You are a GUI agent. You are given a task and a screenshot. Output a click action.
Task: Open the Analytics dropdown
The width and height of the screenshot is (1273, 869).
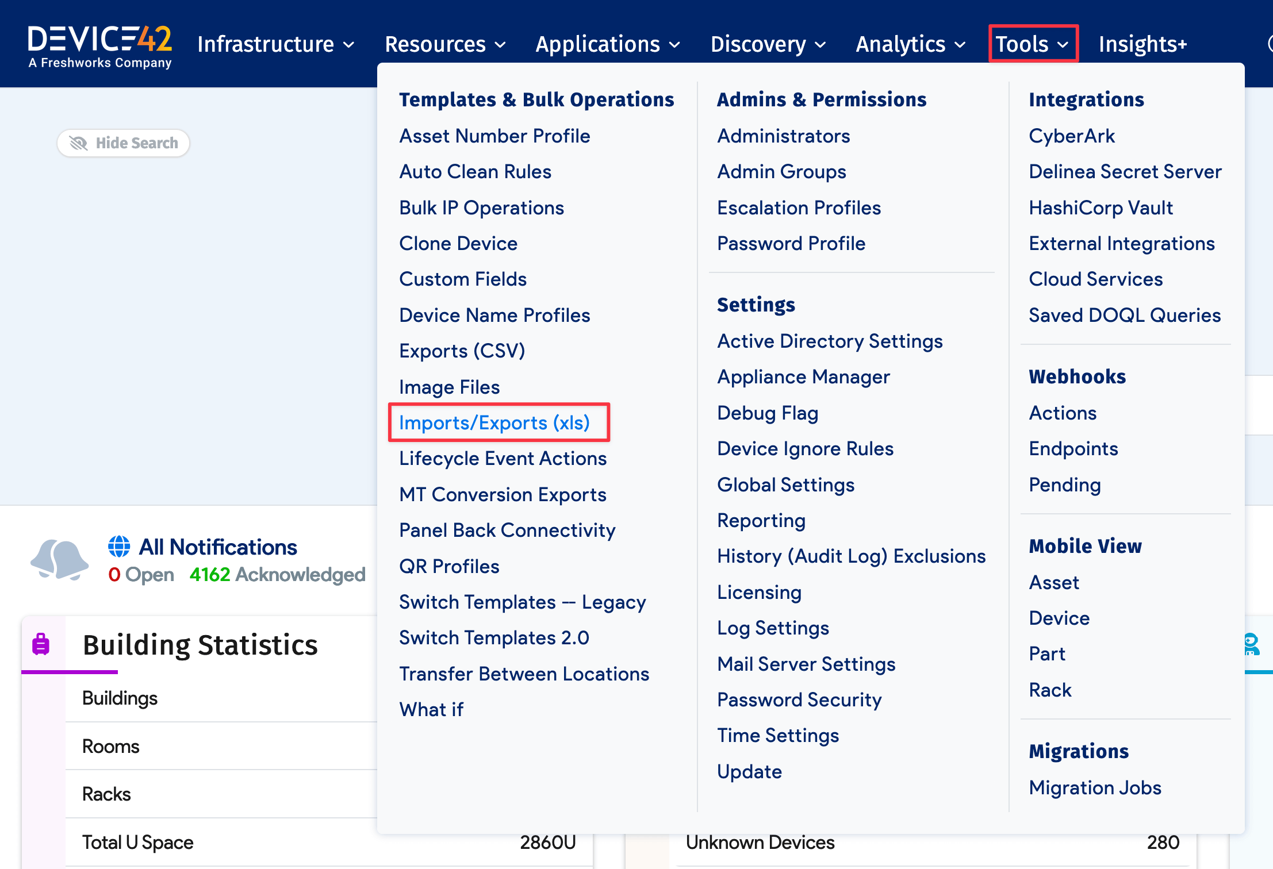(x=910, y=44)
